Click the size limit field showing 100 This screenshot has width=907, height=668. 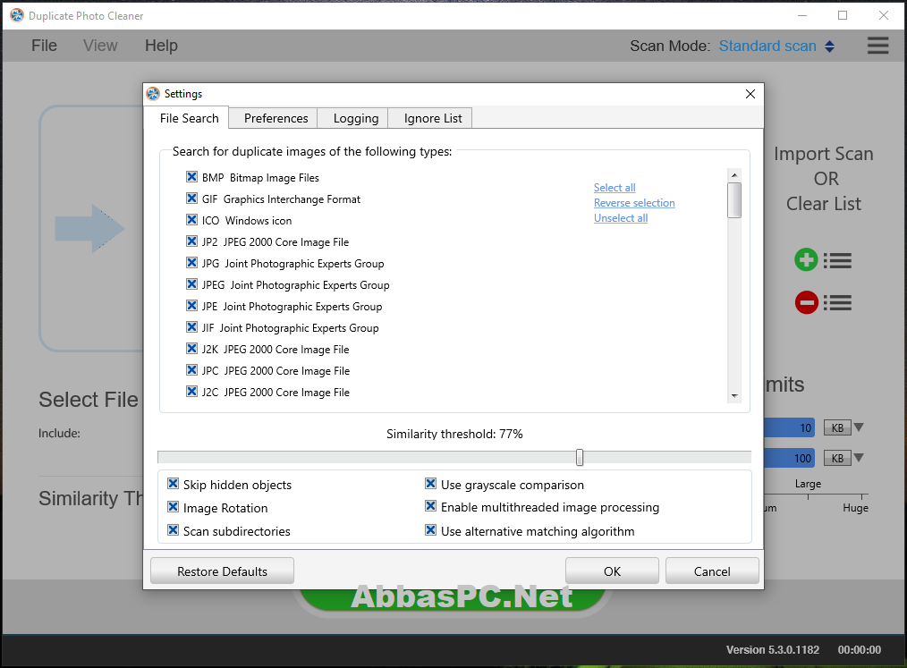[790, 458]
